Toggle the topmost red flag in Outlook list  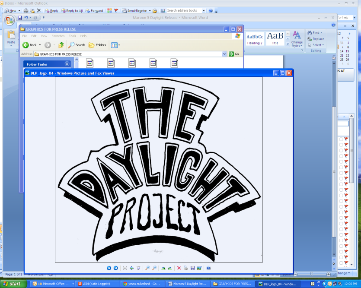point(346,139)
